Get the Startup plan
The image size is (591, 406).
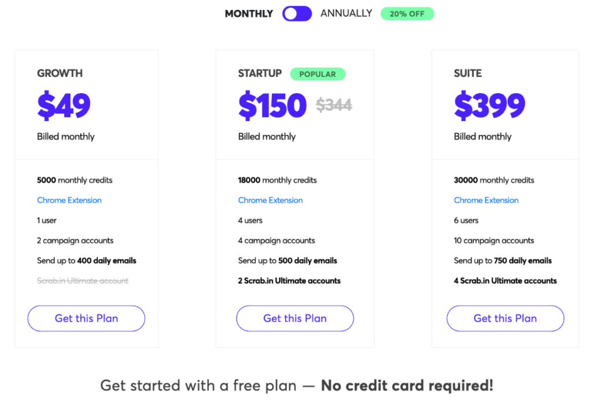(295, 318)
